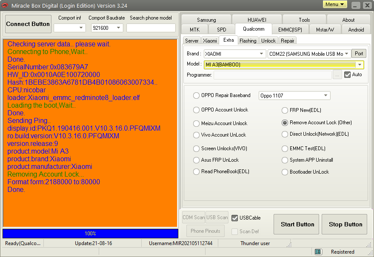Click 'Update:21-08-16' status entry
Viewport: 374px width, 257px height.
(x=93, y=243)
